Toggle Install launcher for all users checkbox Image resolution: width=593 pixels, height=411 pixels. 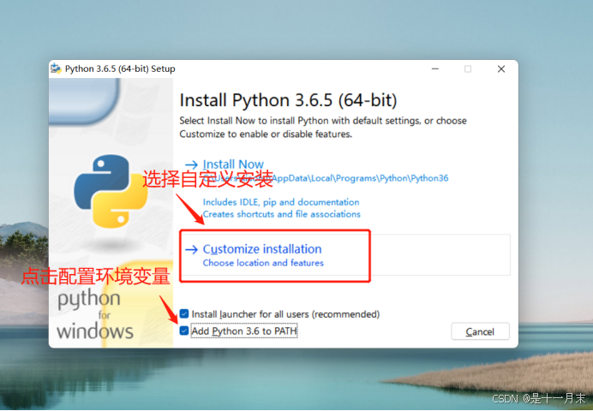tap(184, 313)
